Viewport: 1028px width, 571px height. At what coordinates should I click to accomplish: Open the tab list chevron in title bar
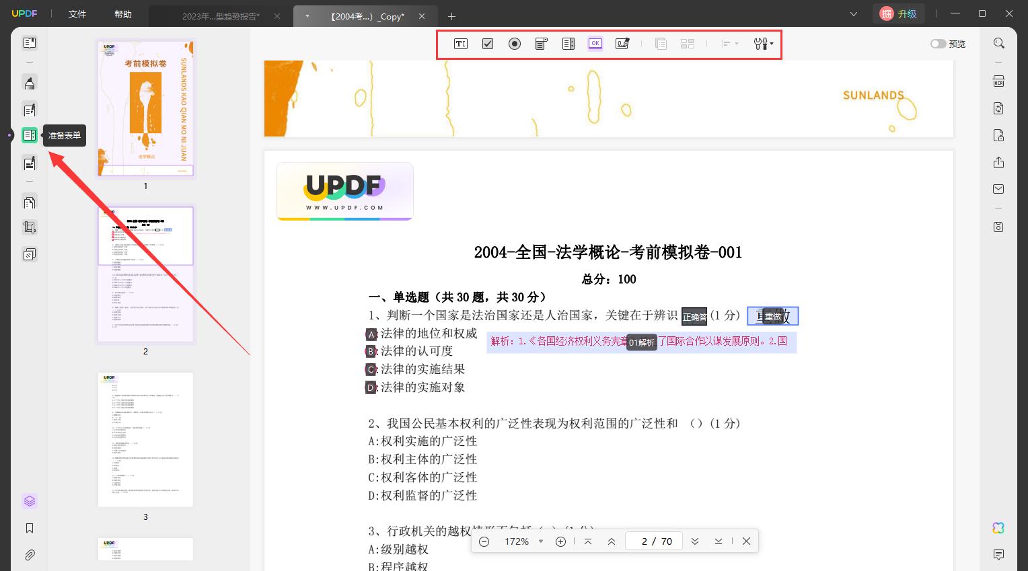(854, 14)
